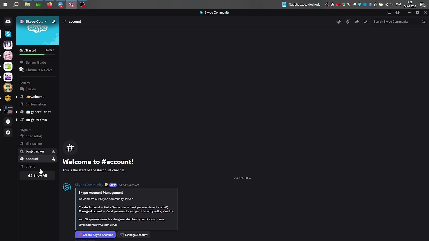This screenshot has width=429, height=241.
Task: Open the volume control in system tray
Action: [391, 4]
